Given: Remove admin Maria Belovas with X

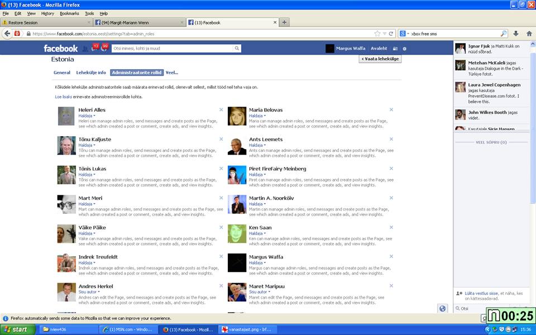Looking at the screenshot, I should pyautogui.click(x=391, y=110).
